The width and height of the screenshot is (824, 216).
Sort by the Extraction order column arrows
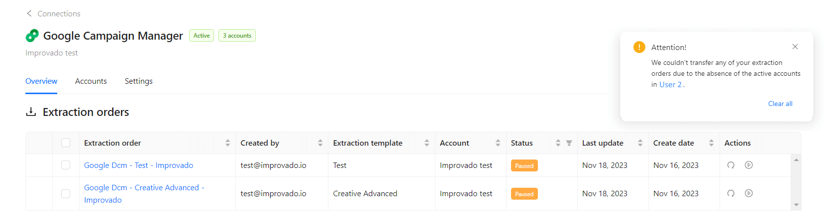[x=227, y=143]
